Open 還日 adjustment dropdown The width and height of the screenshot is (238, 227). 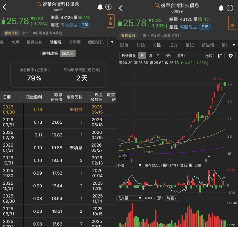181,56
